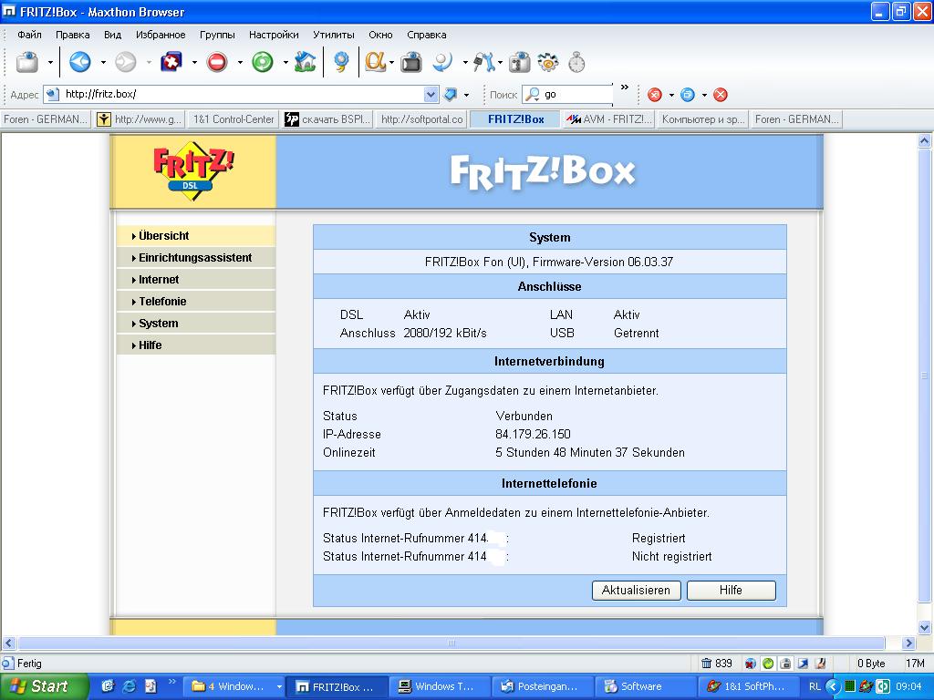This screenshot has width=934, height=700.
Task: Expand the Quick Launch overflow chevron
Action: (x=172, y=681)
